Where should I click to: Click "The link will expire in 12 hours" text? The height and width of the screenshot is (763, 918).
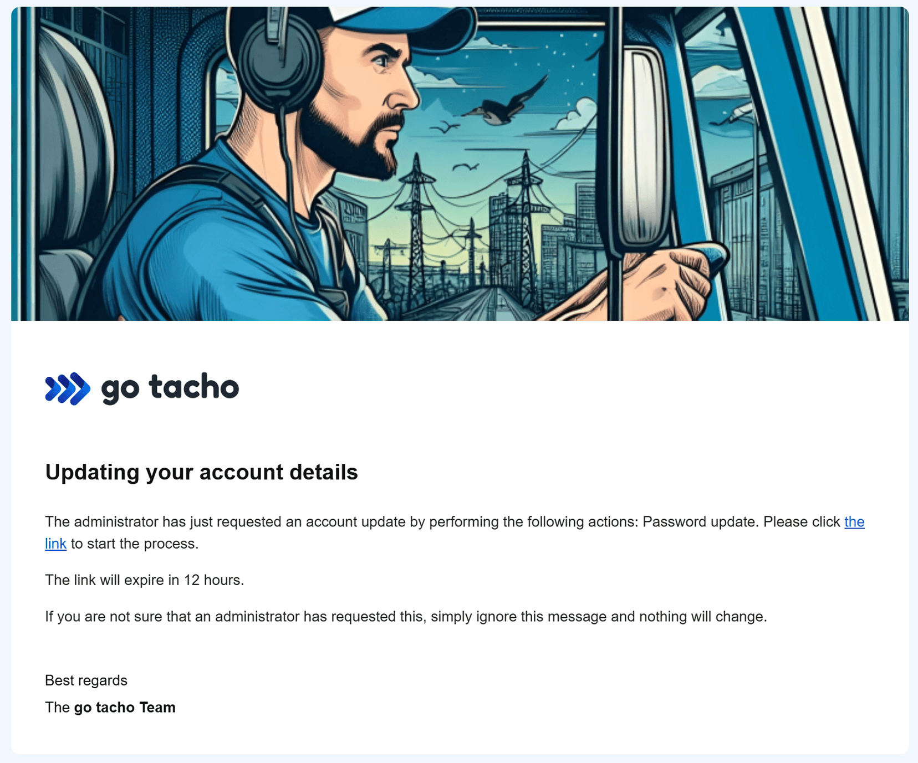[x=144, y=580]
